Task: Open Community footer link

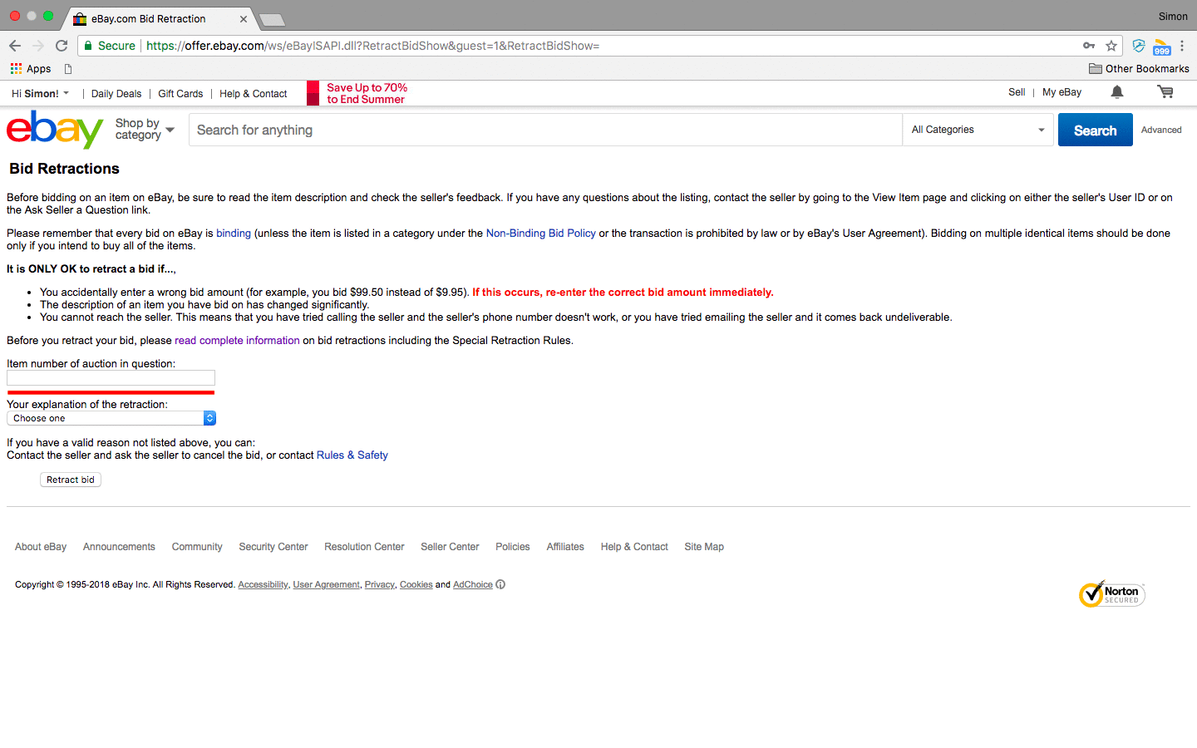Action: pyautogui.click(x=197, y=547)
